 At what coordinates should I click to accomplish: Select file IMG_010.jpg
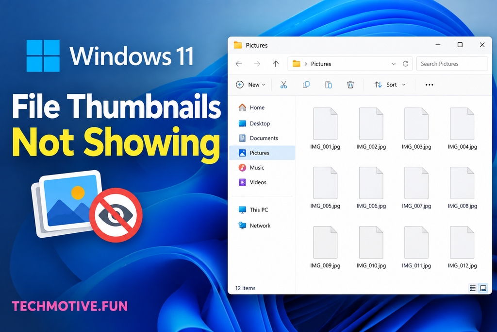coord(371,247)
